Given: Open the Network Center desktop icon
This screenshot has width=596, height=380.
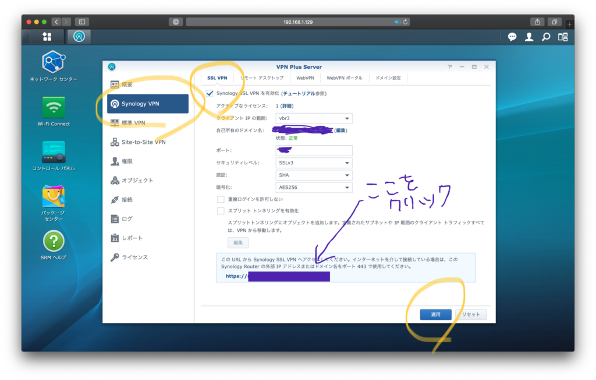Looking at the screenshot, I should click(54, 62).
